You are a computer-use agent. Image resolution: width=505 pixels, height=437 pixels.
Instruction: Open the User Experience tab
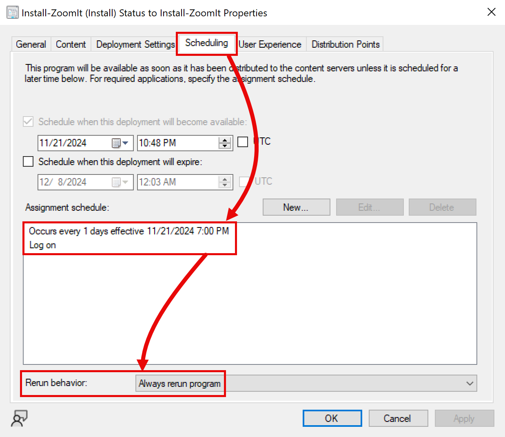270,44
